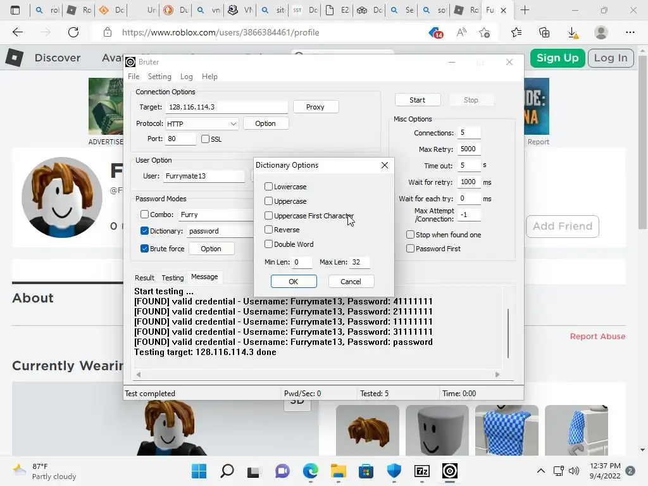Screen dimensions: 648x486
Task: Enable Stop when found one
Action: click(410, 234)
